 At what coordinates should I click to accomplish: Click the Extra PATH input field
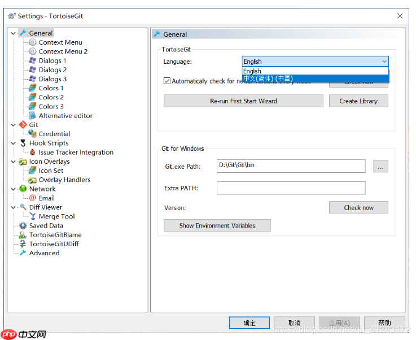tap(291, 188)
